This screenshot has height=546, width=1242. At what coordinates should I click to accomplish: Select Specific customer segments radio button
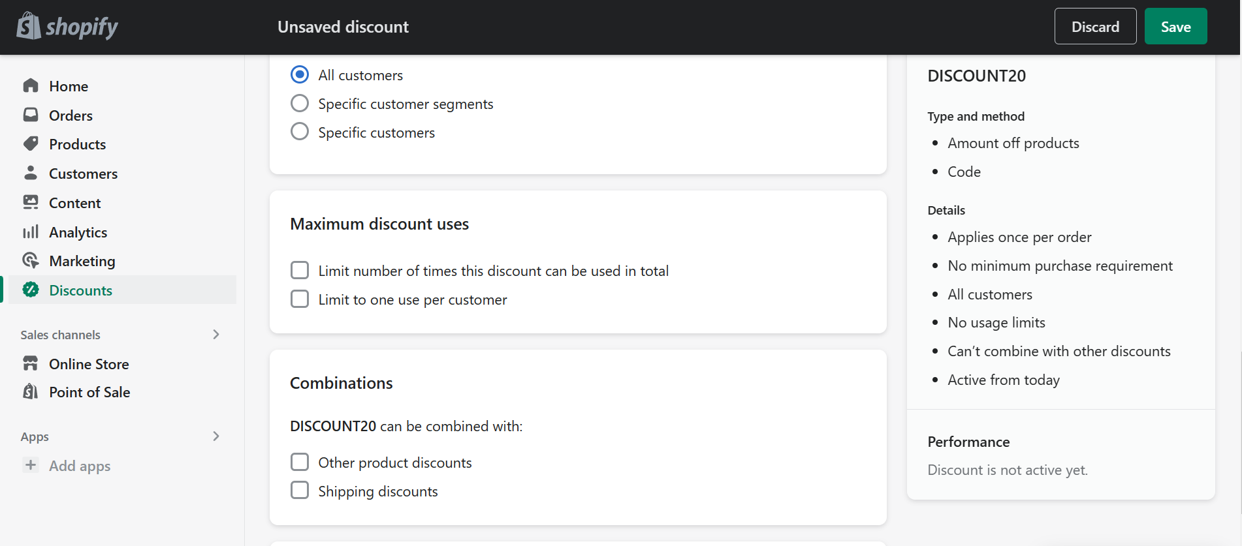300,103
